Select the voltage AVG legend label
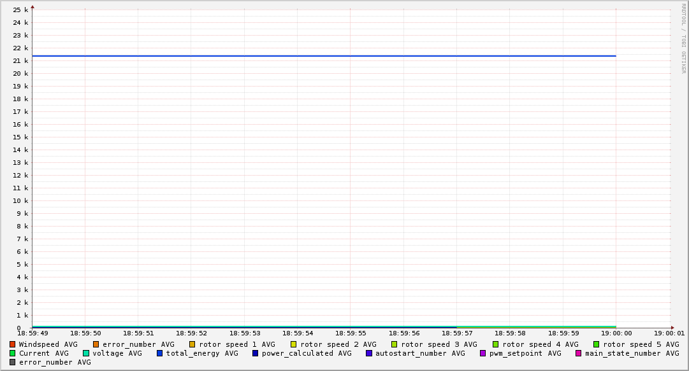 pyautogui.click(x=117, y=353)
